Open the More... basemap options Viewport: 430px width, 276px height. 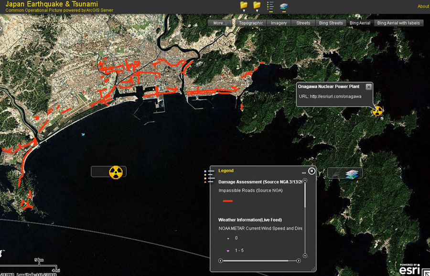click(x=220, y=23)
